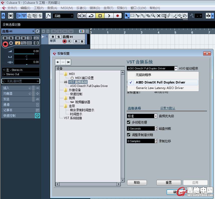Click the automation mode curve icon
215x199 pixels.
48,16
